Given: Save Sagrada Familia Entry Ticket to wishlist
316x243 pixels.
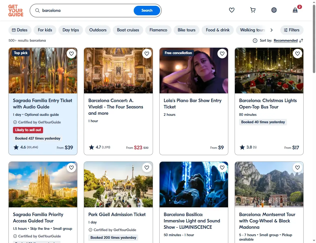Looking at the screenshot, I should point(71,54).
